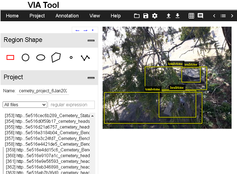Image resolution: width=237 pixels, height=174 pixels.
Task: Select file [354] in the list
Action: (47, 121)
